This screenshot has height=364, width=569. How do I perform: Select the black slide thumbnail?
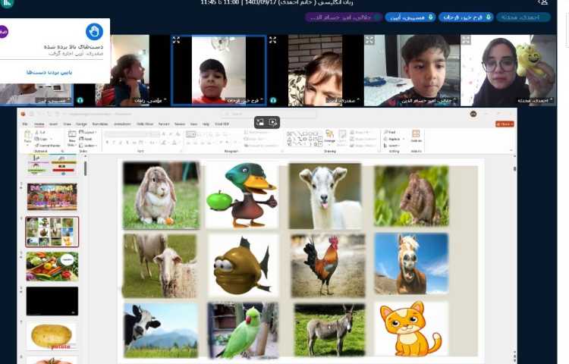coord(52,301)
